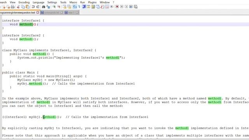Image resolution: width=249 pixels, height=140 pixels.
Task: Open the Document Map panel icon
Action: [93, 7]
